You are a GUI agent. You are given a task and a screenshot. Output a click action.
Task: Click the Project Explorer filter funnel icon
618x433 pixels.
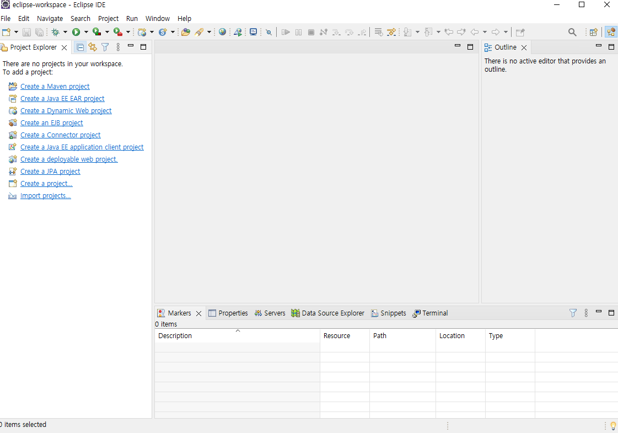(105, 47)
